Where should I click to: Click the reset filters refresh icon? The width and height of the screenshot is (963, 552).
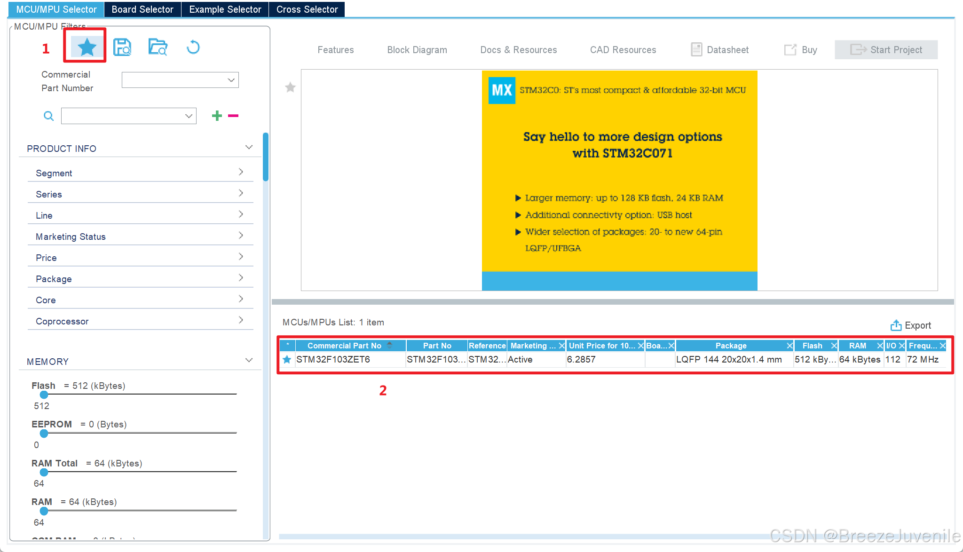(193, 47)
